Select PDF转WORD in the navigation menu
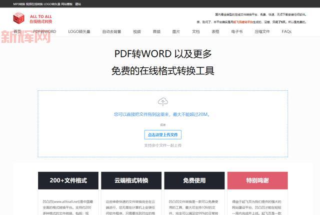 tap(44, 31)
